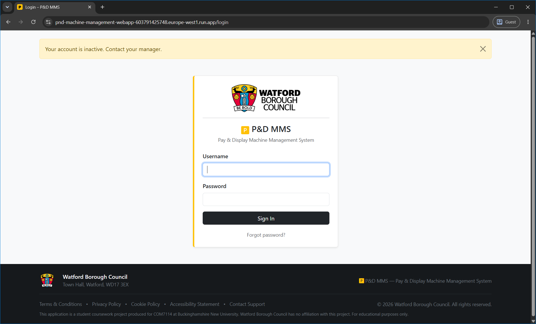Open a new browser tab
The width and height of the screenshot is (536, 324).
pos(102,7)
